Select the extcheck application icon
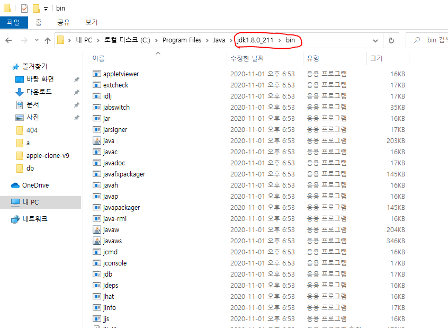The image size is (448, 328). (x=97, y=85)
